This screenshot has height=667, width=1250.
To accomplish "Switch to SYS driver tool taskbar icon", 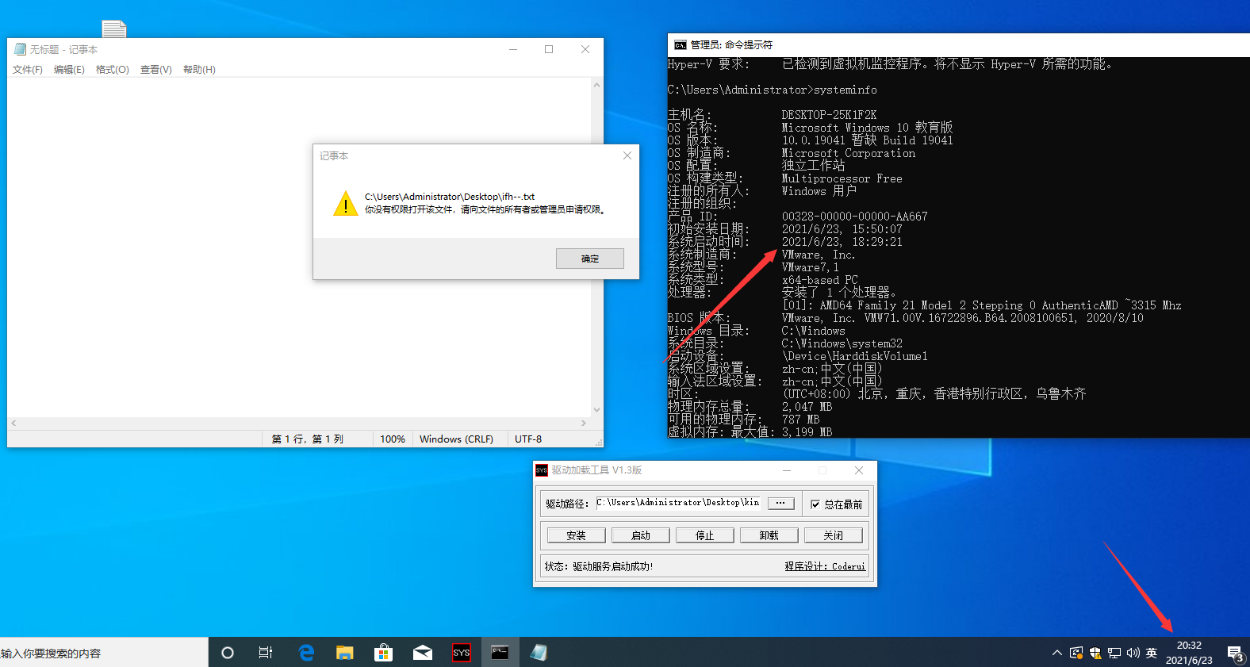I will coord(462,653).
